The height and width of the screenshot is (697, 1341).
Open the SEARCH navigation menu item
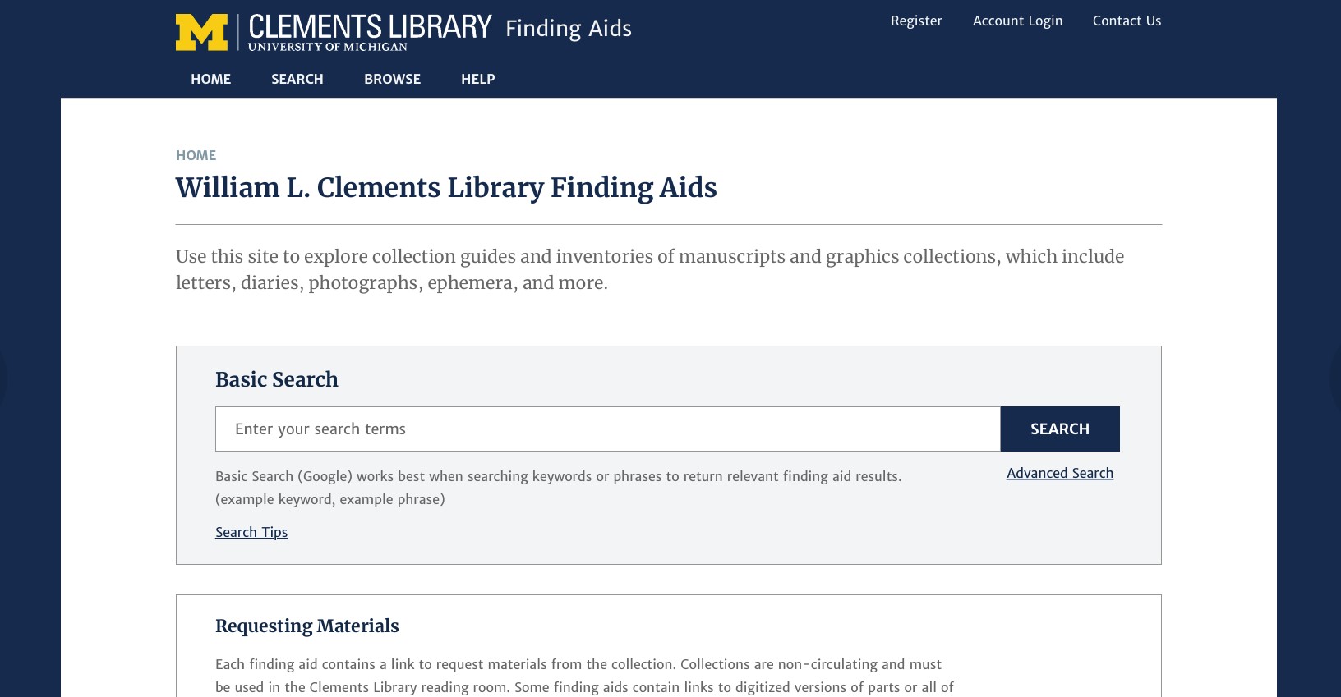[x=297, y=79]
